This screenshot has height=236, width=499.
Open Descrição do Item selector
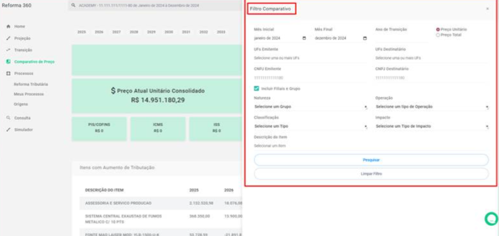coord(371,146)
